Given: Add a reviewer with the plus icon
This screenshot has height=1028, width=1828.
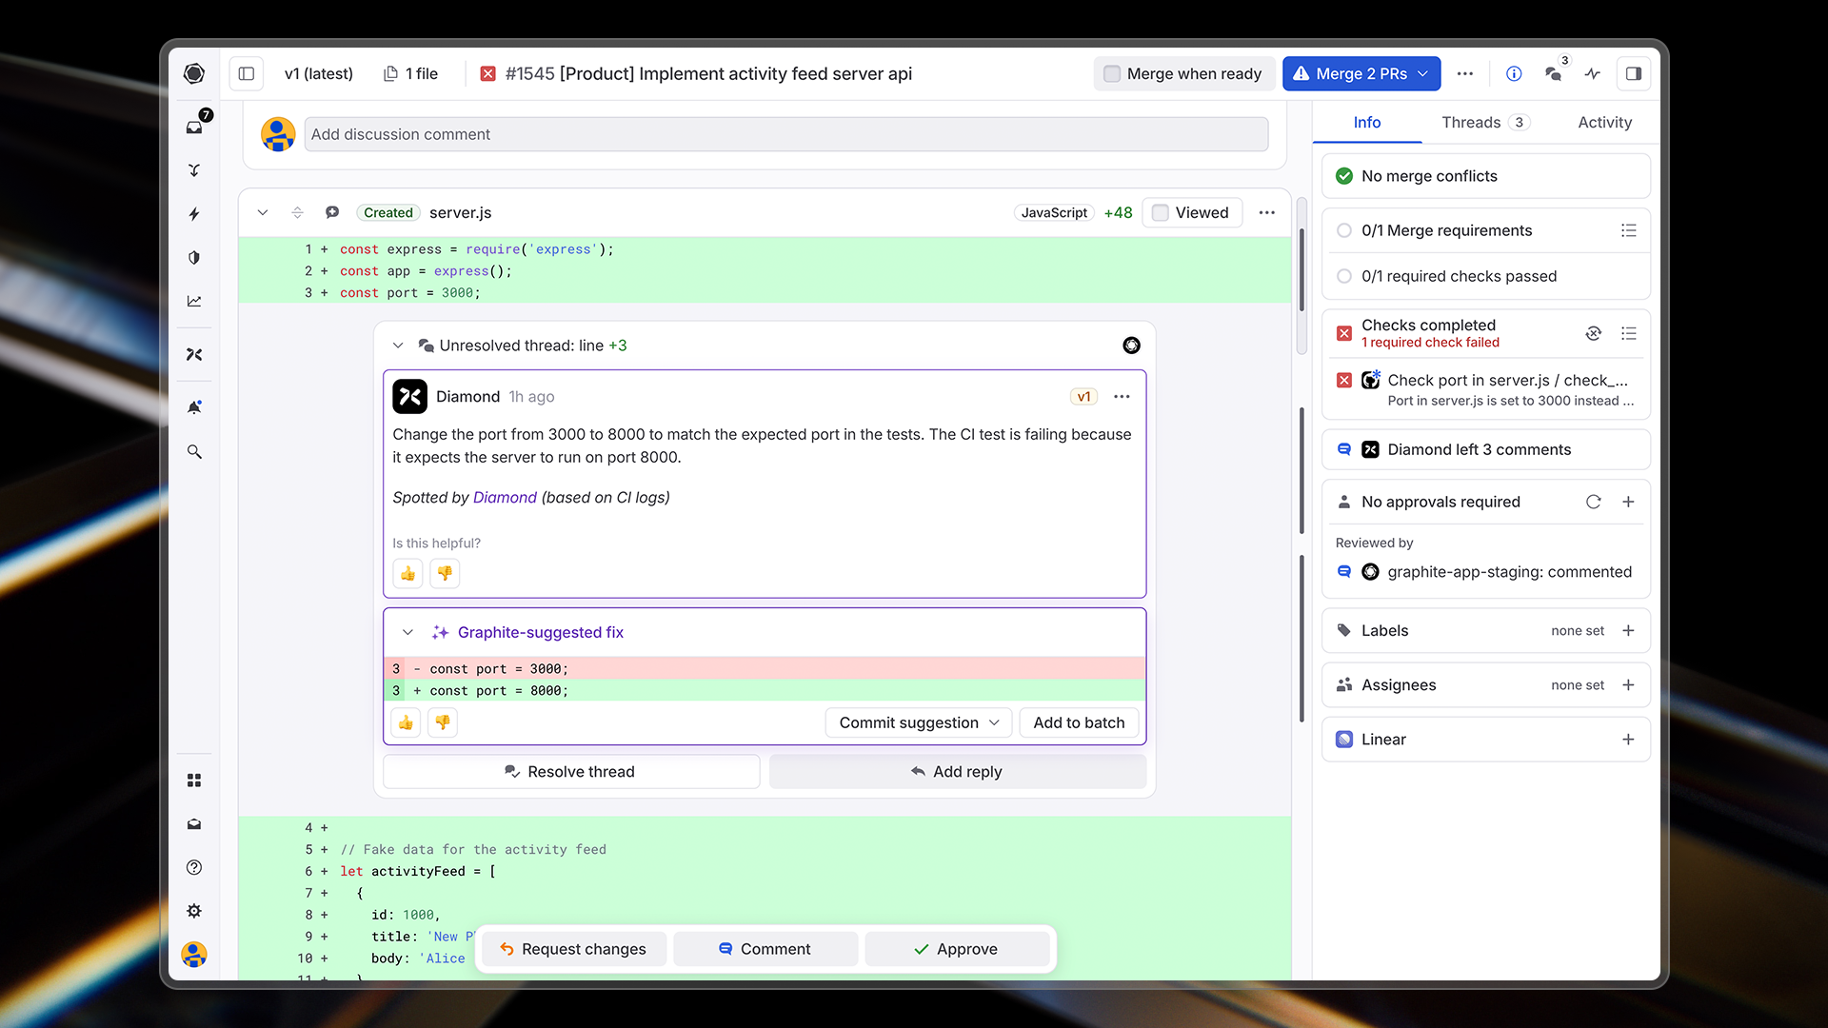Looking at the screenshot, I should 1628,502.
